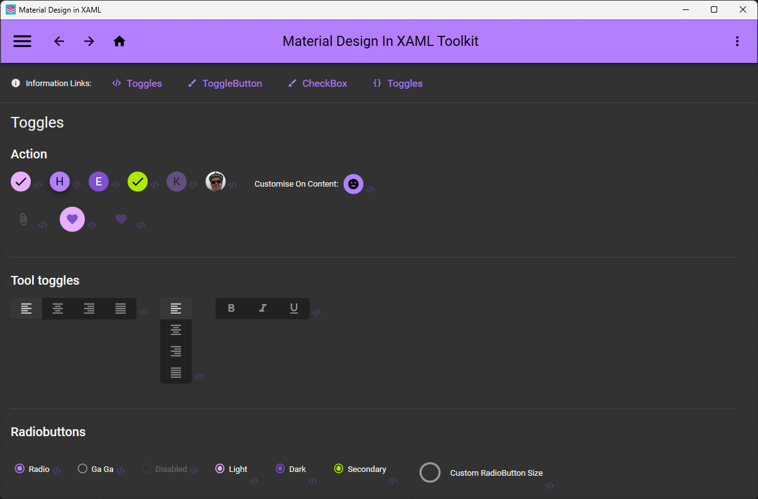View XAML code for Radio button
This screenshot has height=499, width=758.
57,470
